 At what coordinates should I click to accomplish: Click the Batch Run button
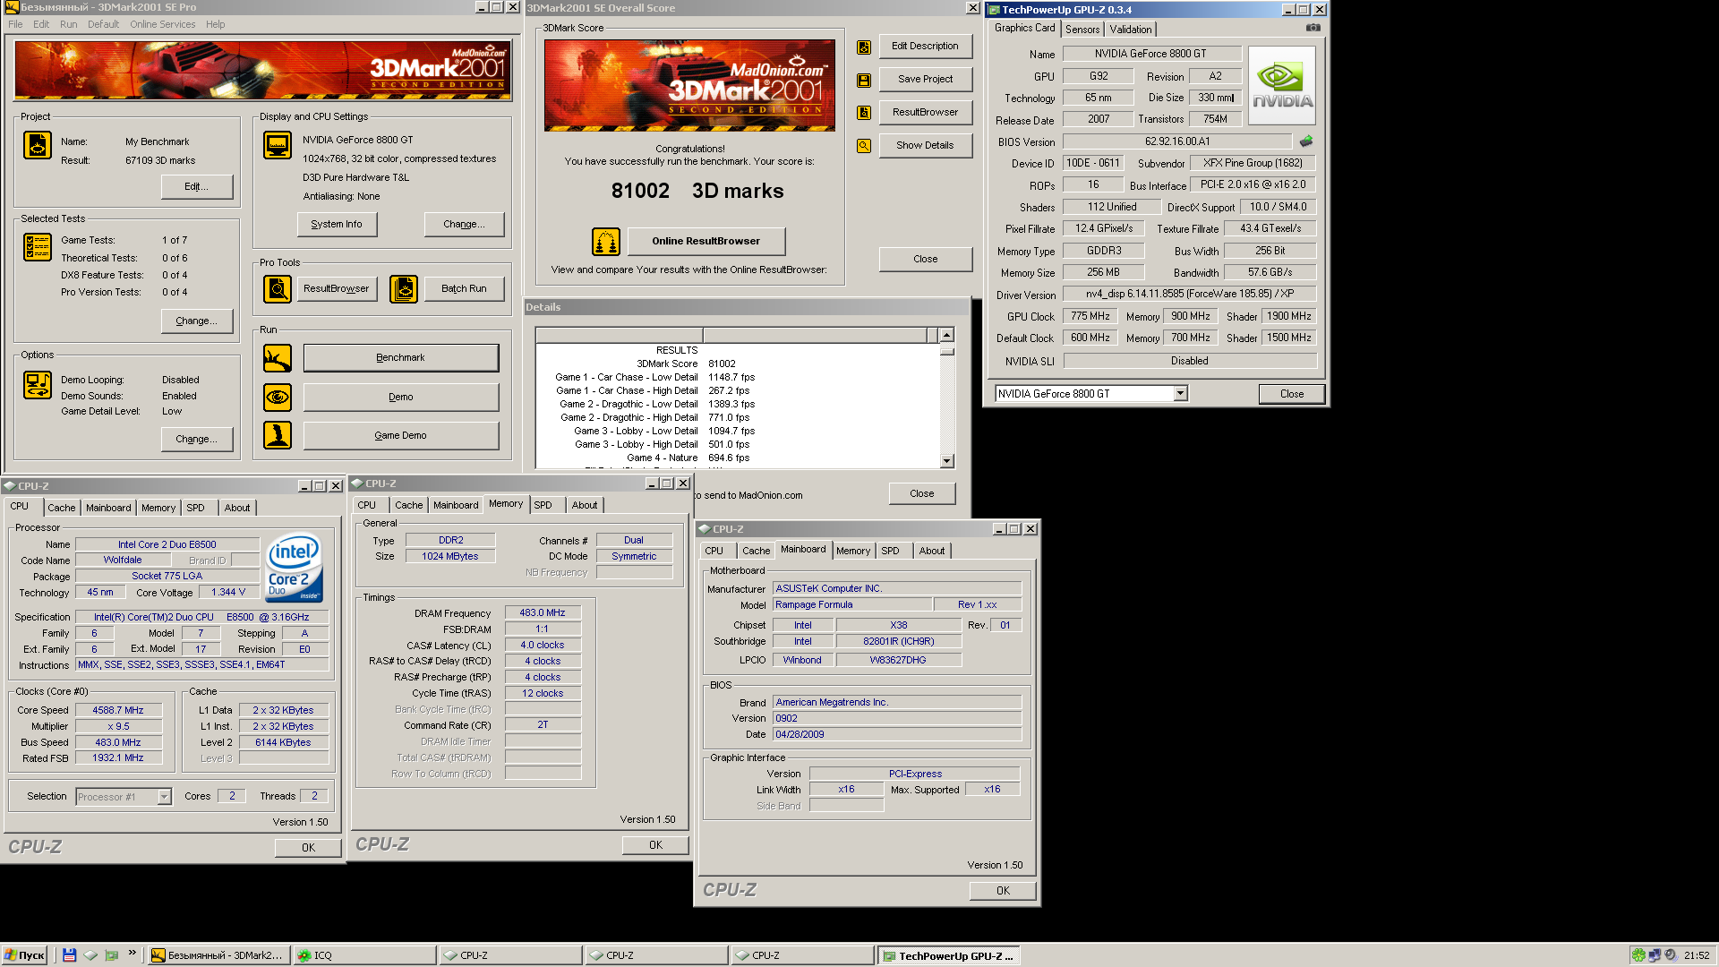click(x=465, y=289)
